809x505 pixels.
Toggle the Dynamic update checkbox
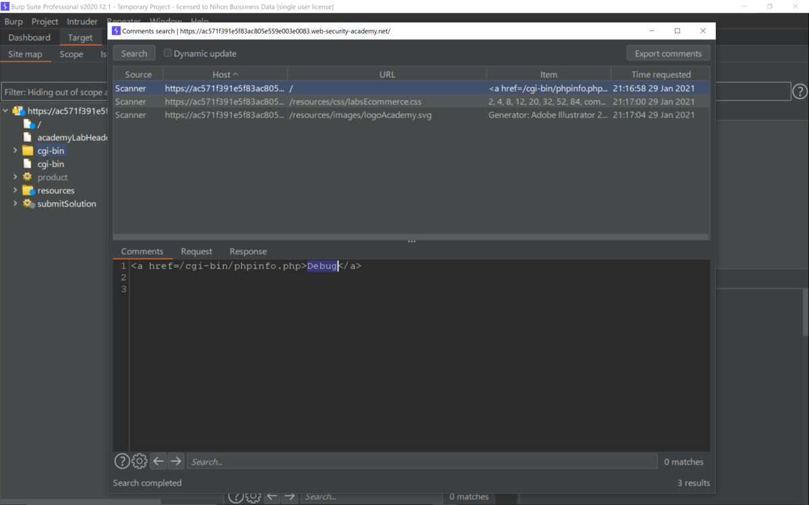tap(168, 53)
